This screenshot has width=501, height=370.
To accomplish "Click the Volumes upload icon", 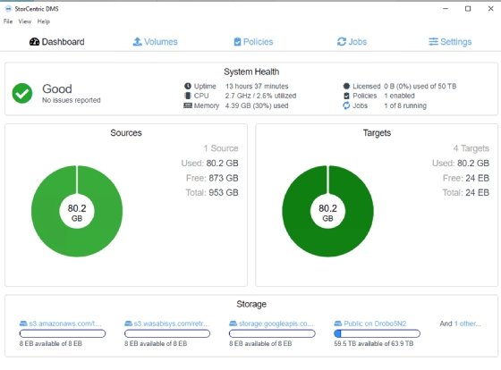I will (x=138, y=41).
